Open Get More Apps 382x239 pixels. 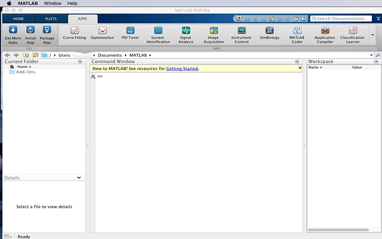13,35
